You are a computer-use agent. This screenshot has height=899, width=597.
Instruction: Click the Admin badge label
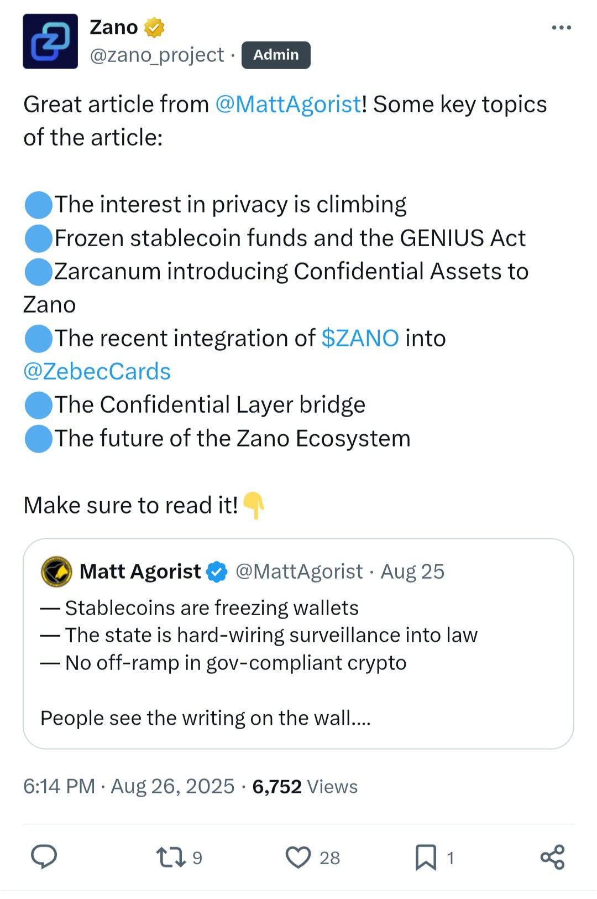click(276, 55)
